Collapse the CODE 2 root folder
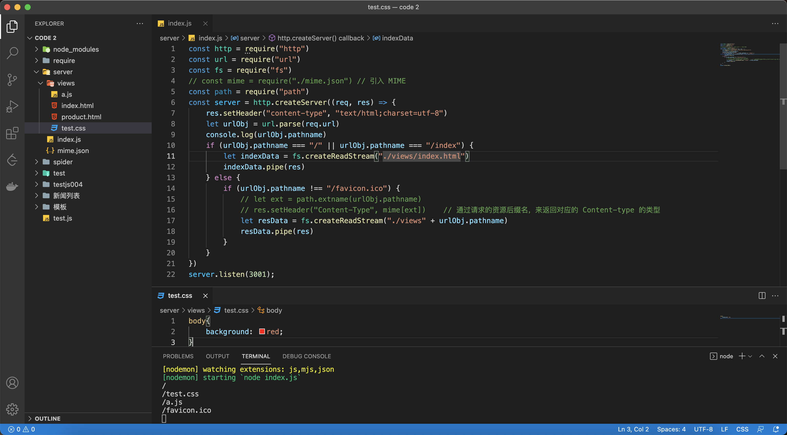Viewport: 787px width, 435px height. (x=30, y=38)
